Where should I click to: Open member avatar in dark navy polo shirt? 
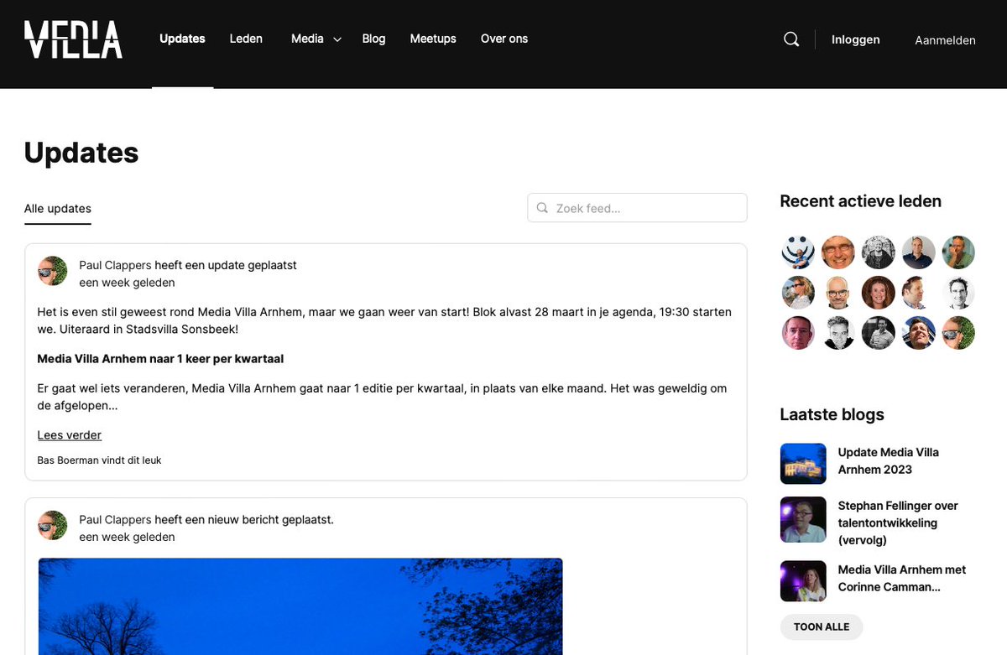919,252
